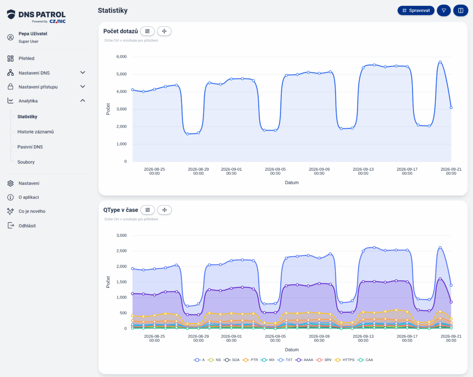Toggle the CAA series in the legend
473x377 pixels.
coord(365,360)
